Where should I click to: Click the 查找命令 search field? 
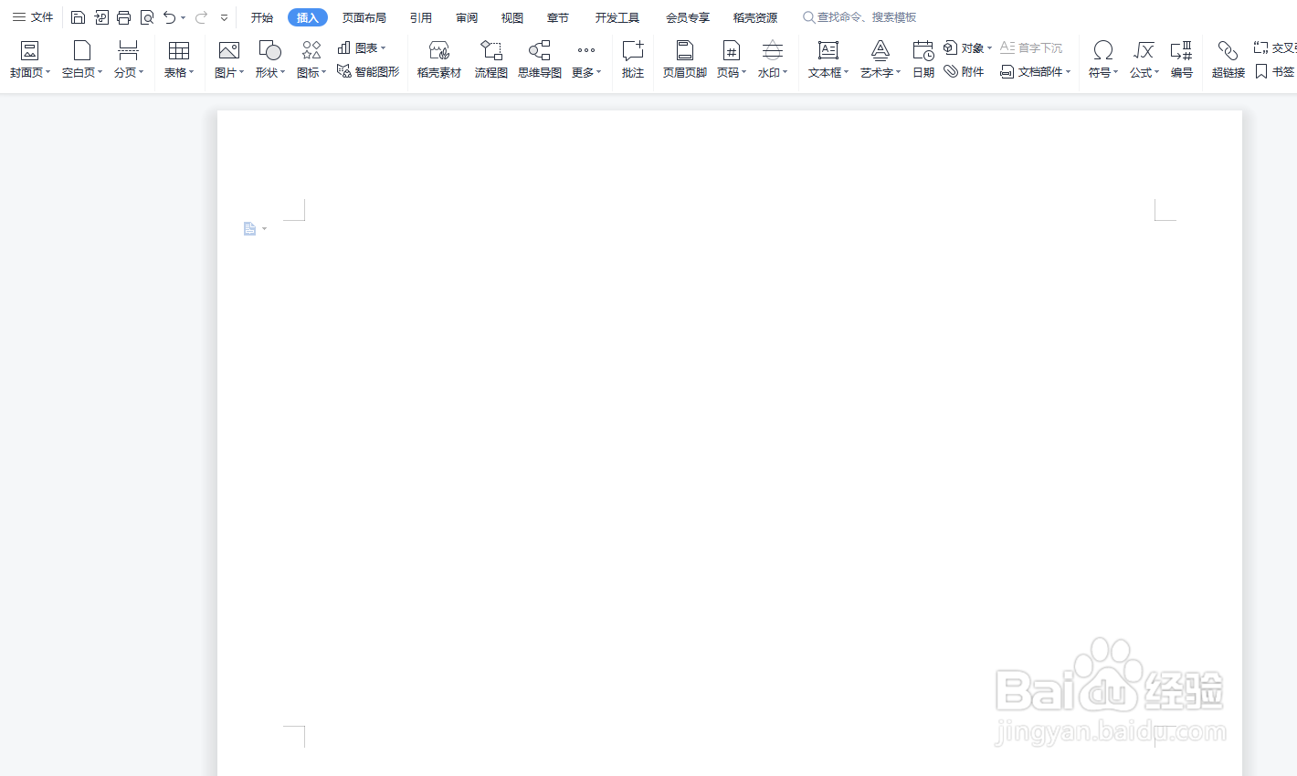pos(859,16)
